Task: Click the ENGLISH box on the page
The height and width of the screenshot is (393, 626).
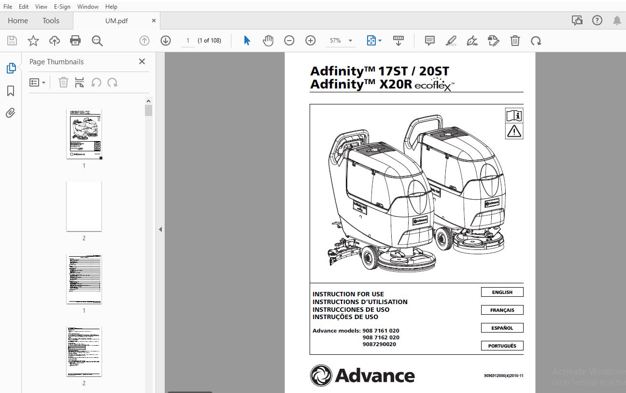Action: pos(502,292)
